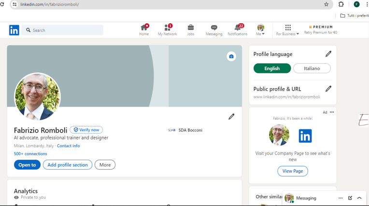Bookmark page with star icon
369x206 pixels.
[x=326, y=4]
